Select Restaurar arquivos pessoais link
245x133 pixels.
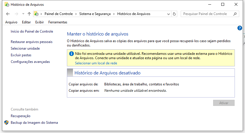pos(32,42)
